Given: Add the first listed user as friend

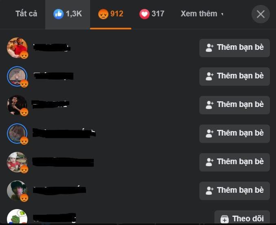Looking at the screenshot, I should [234, 48].
